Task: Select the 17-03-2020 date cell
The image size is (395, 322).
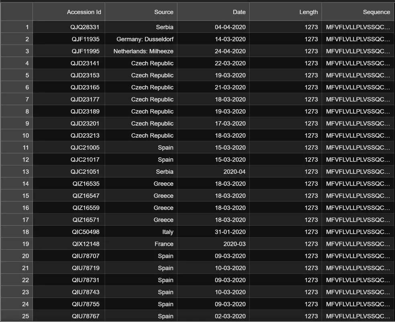Action: [214, 123]
